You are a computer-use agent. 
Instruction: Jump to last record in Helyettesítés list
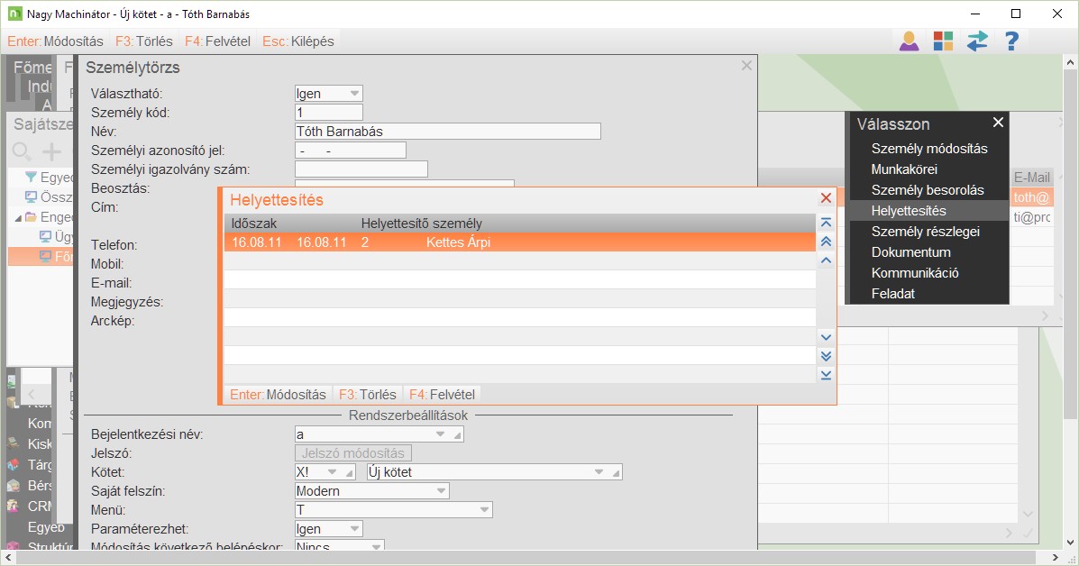827,375
